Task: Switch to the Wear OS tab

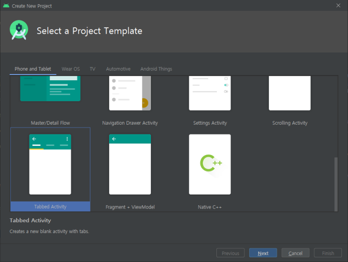Action: (71, 69)
